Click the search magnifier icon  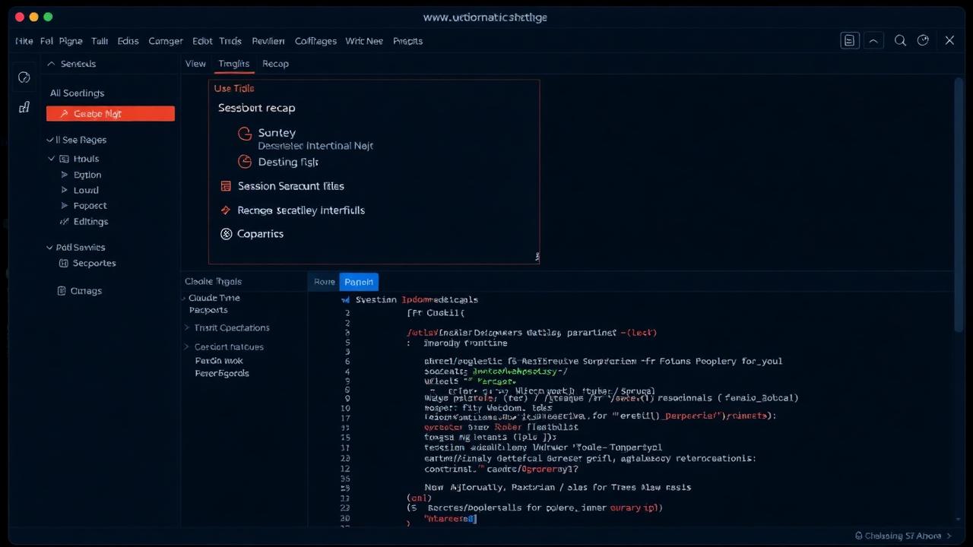[x=900, y=40]
